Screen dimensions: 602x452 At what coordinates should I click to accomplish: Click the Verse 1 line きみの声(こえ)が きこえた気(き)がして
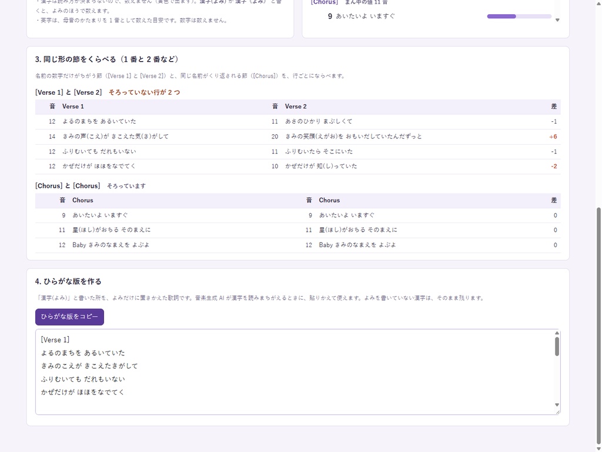point(115,137)
